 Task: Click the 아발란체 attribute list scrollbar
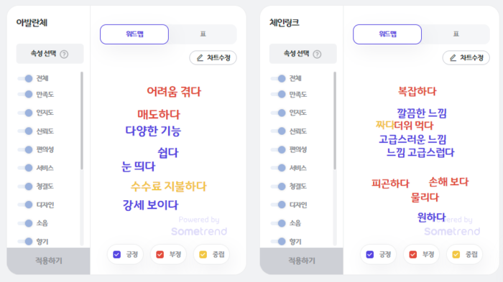pyautogui.click(x=82, y=121)
